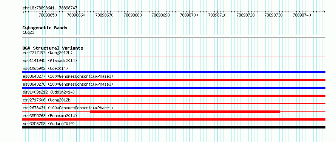Click ruler position 78898700
Image resolution: width=336 pixels, height=142 pixels.
pyautogui.click(x=189, y=15)
